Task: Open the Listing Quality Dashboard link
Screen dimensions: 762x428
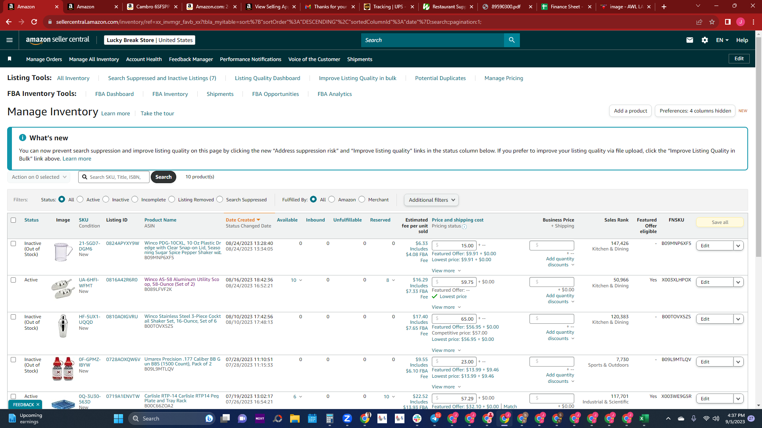Action: [267, 78]
